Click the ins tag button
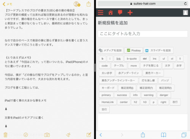 [155, 58]
